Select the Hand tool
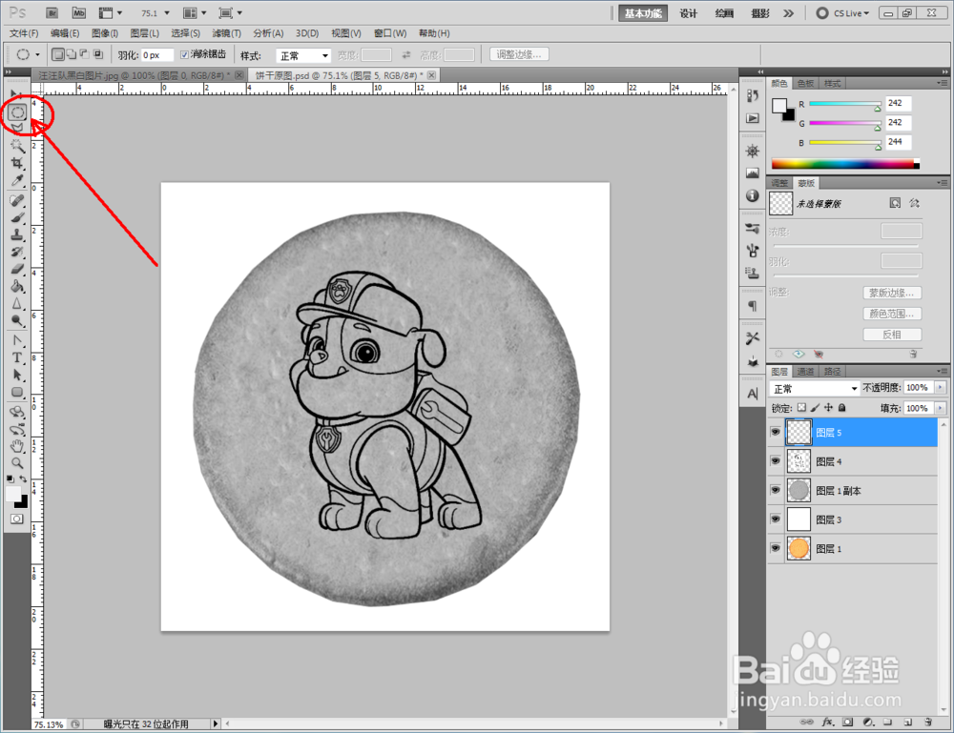954x733 pixels. 17,446
